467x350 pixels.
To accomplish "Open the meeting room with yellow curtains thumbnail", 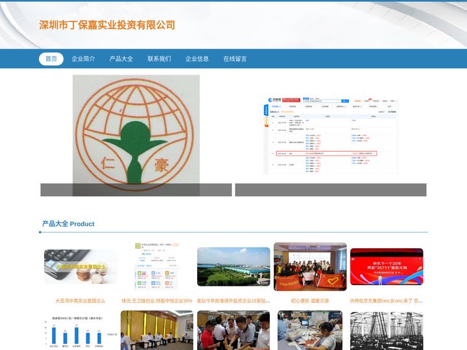I will [x=157, y=331].
